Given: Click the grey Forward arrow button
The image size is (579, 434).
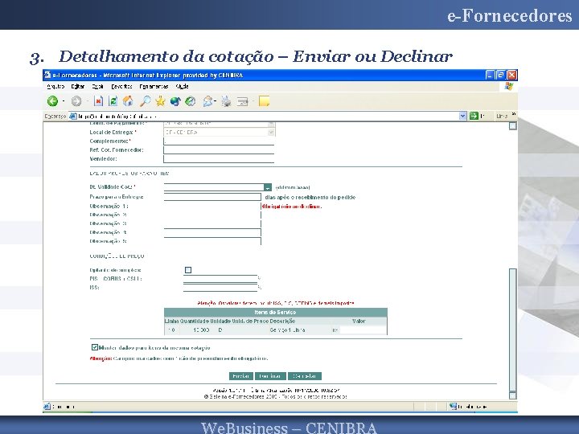Looking at the screenshot, I should click(76, 100).
